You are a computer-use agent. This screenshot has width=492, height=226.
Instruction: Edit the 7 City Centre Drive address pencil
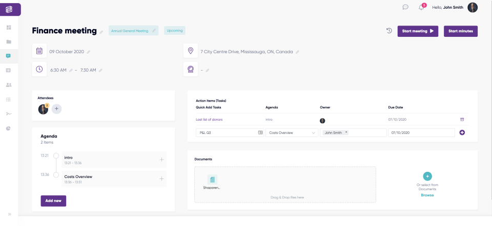click(297, 52)
